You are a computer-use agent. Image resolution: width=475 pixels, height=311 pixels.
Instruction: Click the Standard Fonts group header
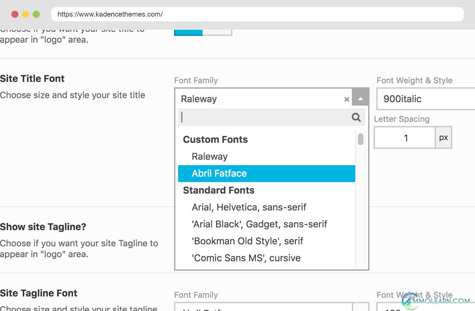[x=219, y=190]
